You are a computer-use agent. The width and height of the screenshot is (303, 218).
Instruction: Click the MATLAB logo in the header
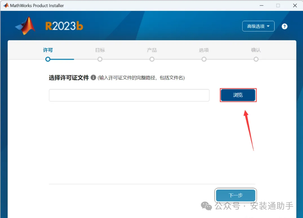[26, 26]
